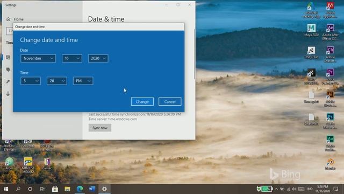The width and height of the screenshot is (344, 194).
Task: Open Maya 2020 desktop shortcut
Action: click(311, 30)
